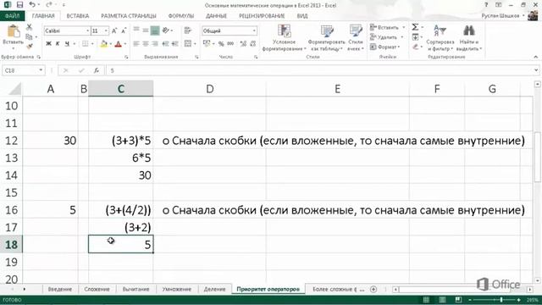The width and height of the screenshot is (542, 305).
Task: Toggle bold (Ж) formatting
Action: tap(48, 43)
